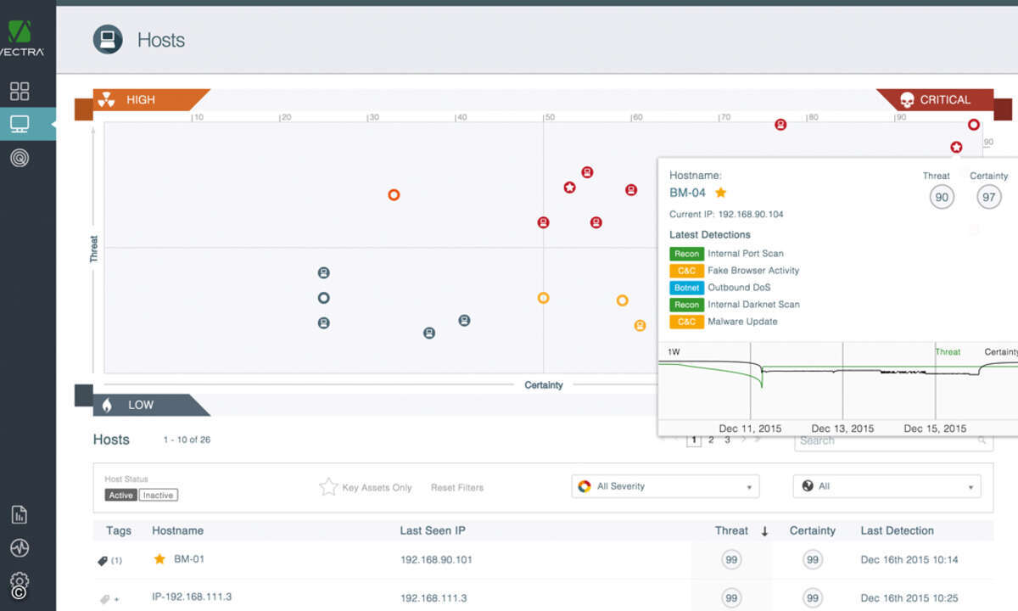Sort by the Last Seen IP column header
This screenshot has width=1018, height=611.
click(x=433, y=530)
